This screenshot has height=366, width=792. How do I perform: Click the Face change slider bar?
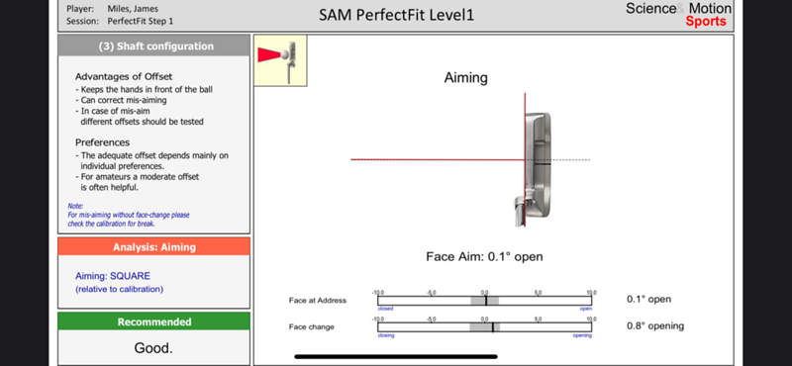tap(484, 327)
